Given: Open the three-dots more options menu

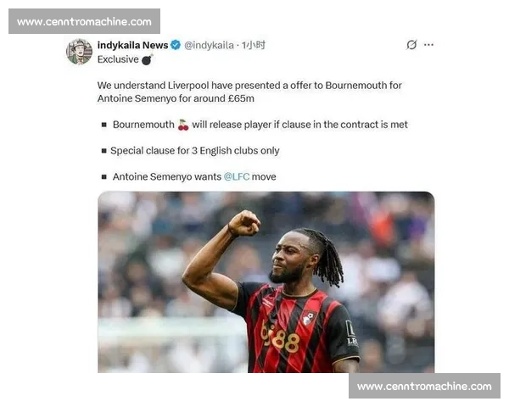Looking at the screenshot, I should [428, 45].
